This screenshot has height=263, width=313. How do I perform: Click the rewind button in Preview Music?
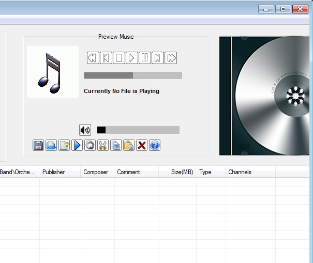93,57
